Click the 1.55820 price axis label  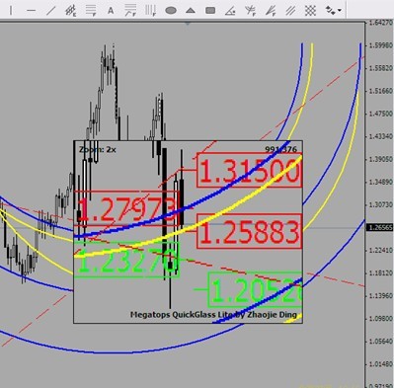[x=381, y=68]
